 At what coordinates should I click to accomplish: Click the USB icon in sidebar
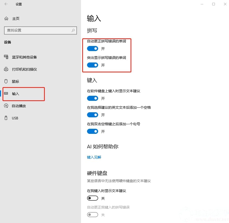tap(6, 118)
